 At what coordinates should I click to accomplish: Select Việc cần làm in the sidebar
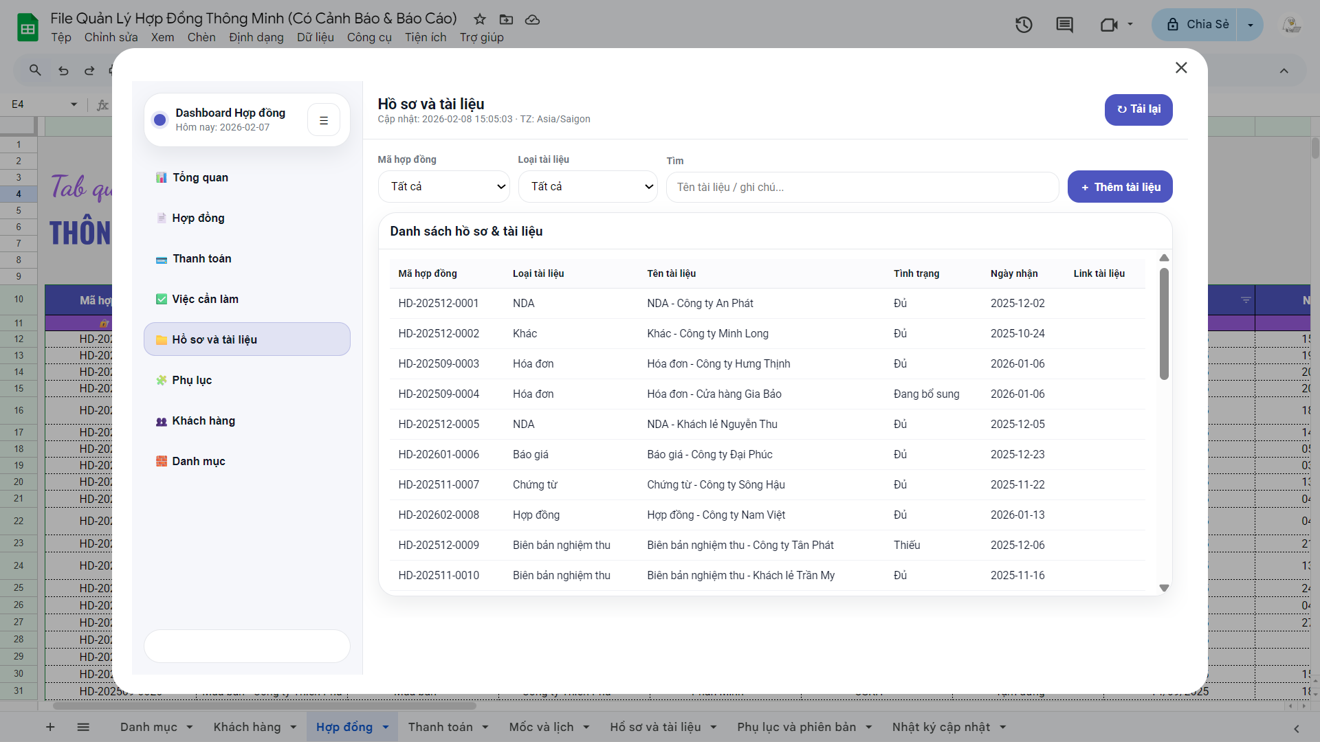pyautogui.click(x=205, y=299)
